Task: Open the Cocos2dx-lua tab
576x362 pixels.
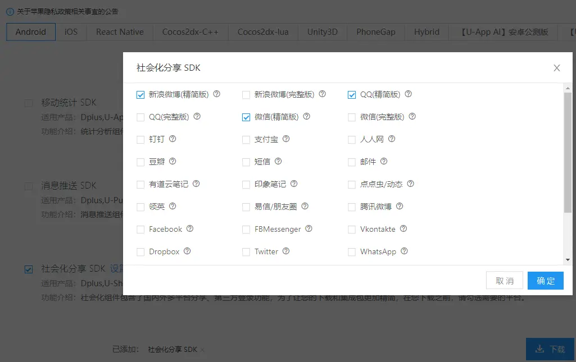Action: pyautogui.click(x=263, y=32)
